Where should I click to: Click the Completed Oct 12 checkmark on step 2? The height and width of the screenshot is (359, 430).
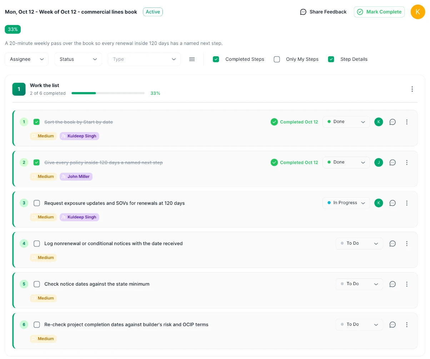pos(274,162)
